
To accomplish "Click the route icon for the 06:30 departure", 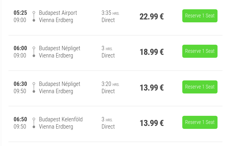I will click(34, 88).
